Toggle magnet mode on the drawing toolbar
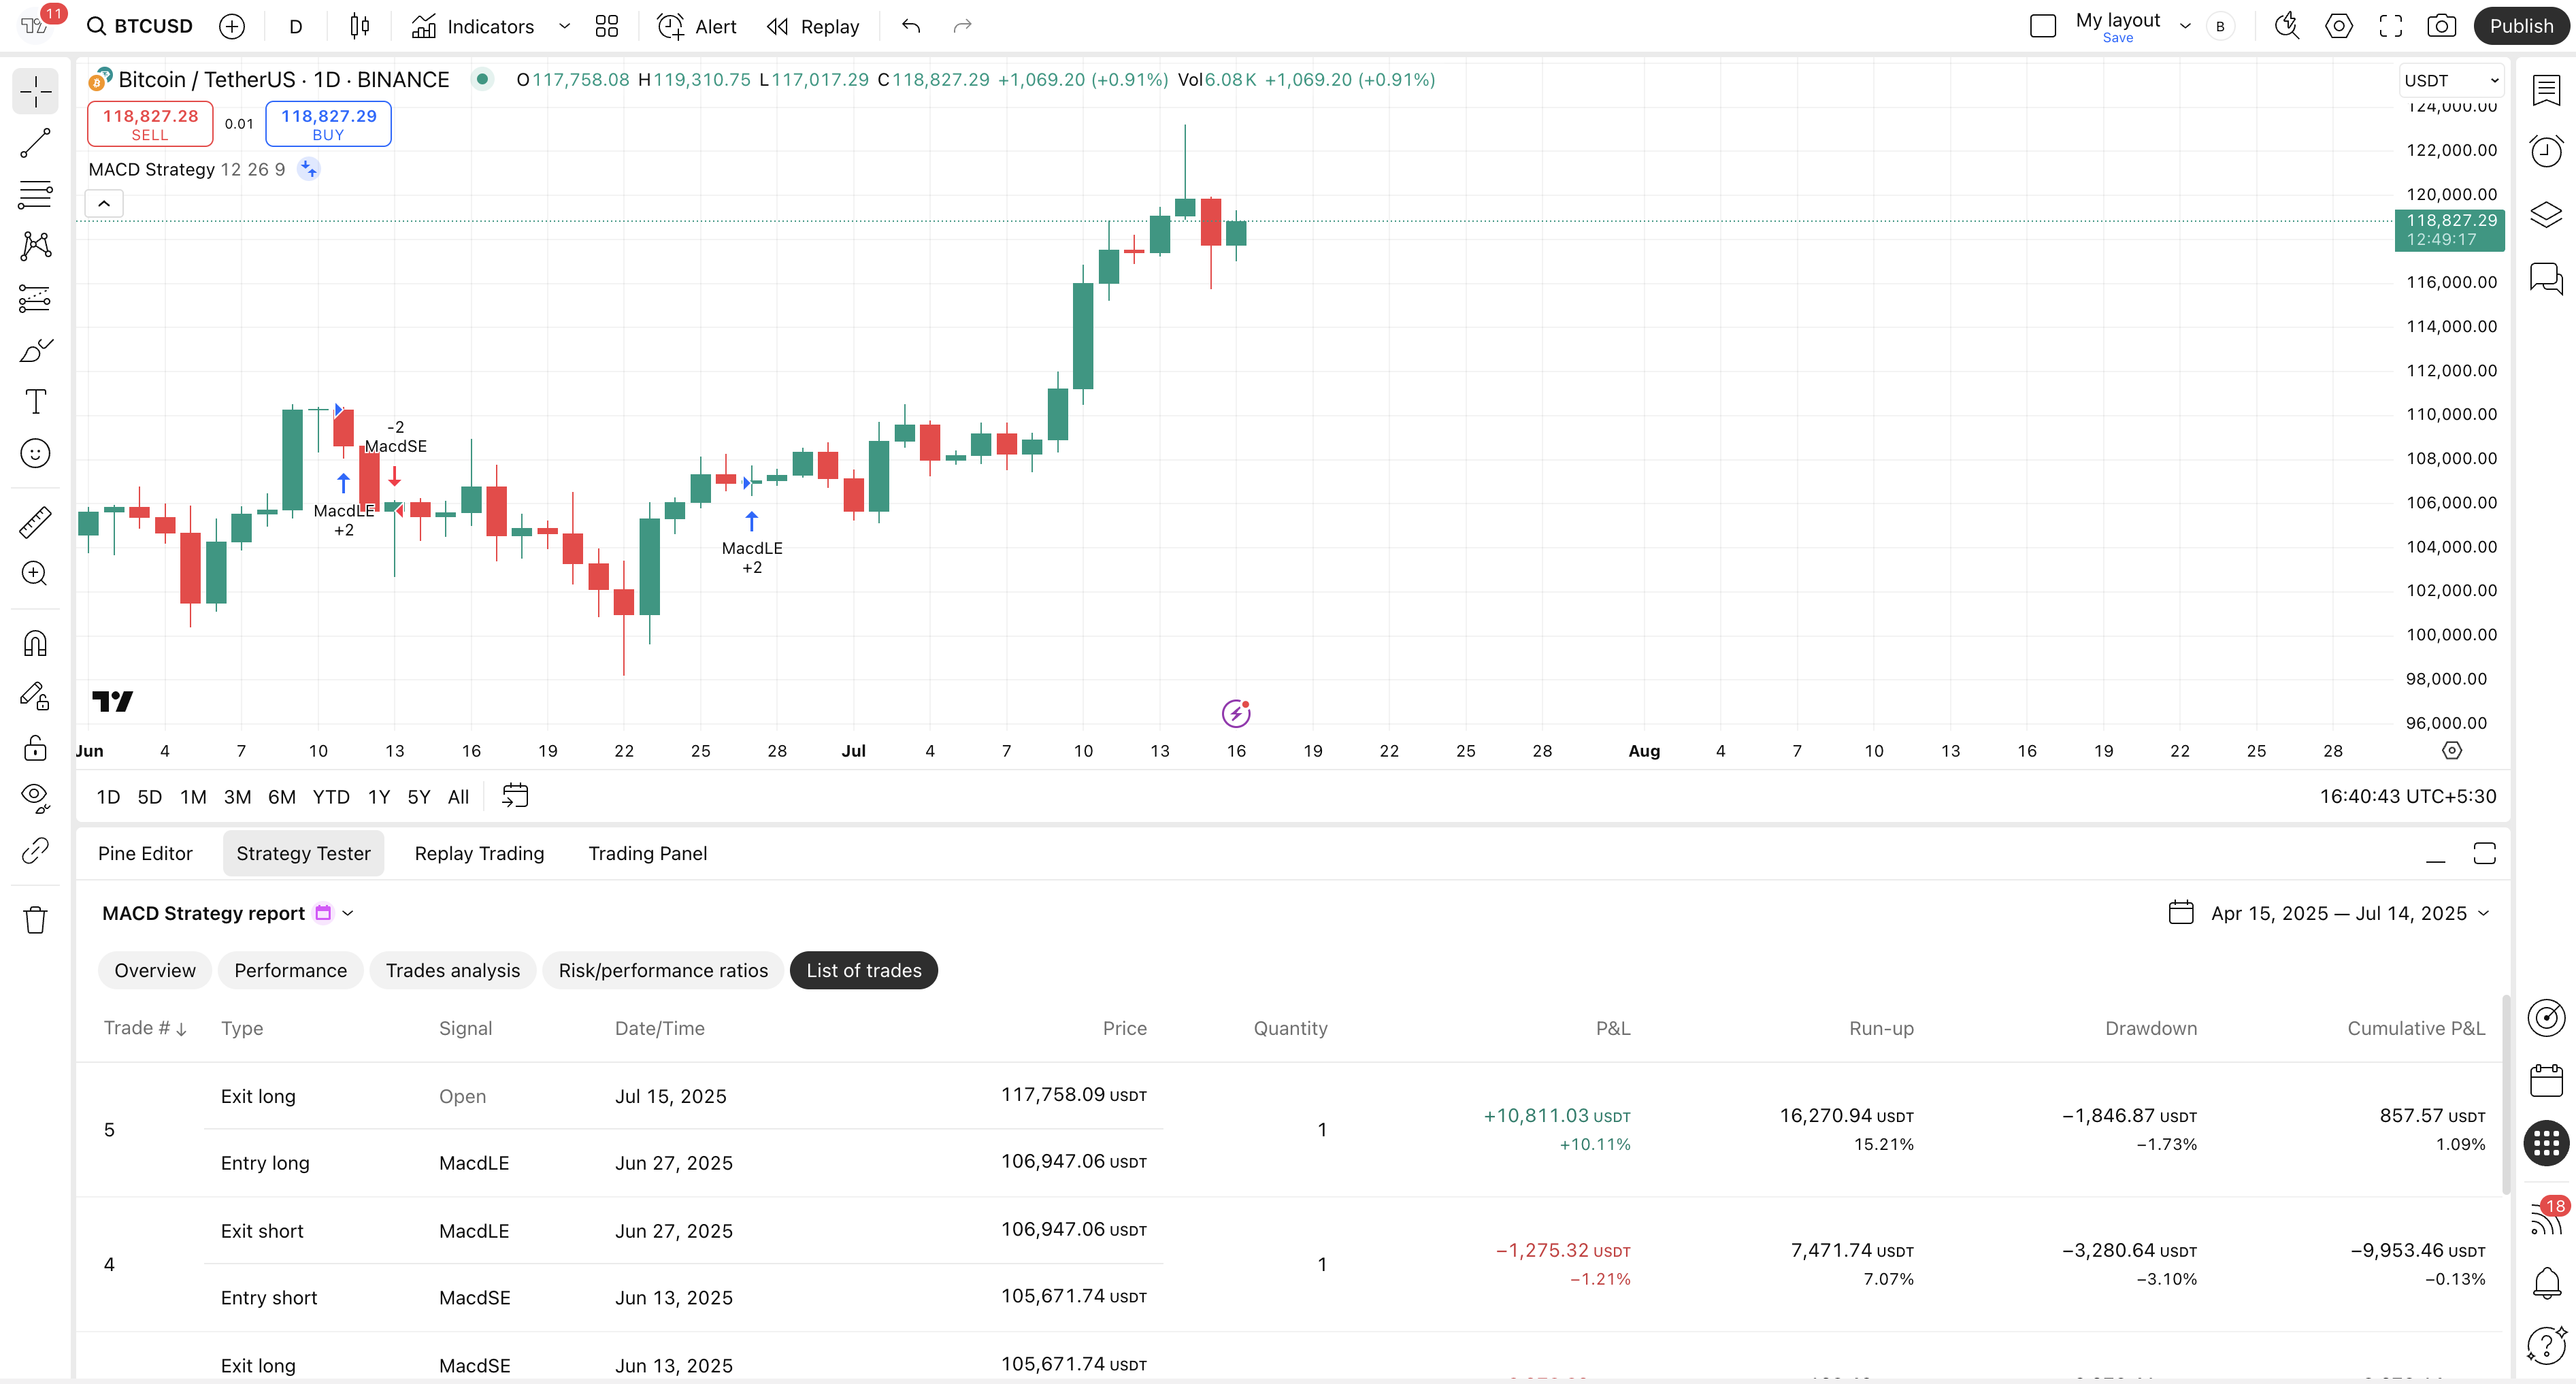 pos(35,643)
